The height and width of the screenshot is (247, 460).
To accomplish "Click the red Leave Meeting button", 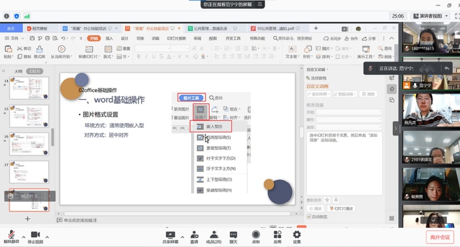I will coord(439,237).
